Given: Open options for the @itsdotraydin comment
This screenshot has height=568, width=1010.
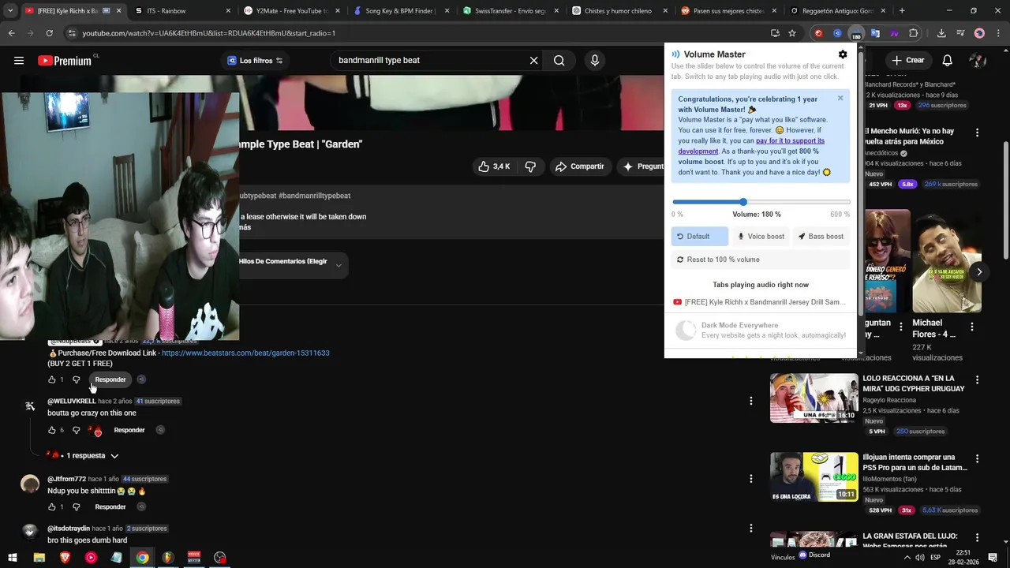Looking at the screenshot, I should (x=750, y=529).
